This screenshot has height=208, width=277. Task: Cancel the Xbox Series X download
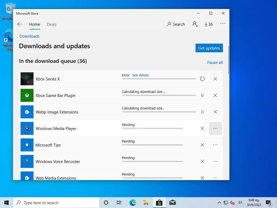coord(215,79)
